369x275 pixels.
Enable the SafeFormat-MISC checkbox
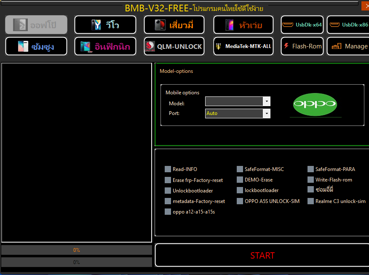pyautogui.click(x=240, y=169)
